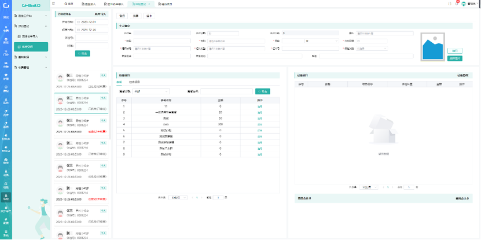Click the teal search button under patient filters

click(82, 53)
